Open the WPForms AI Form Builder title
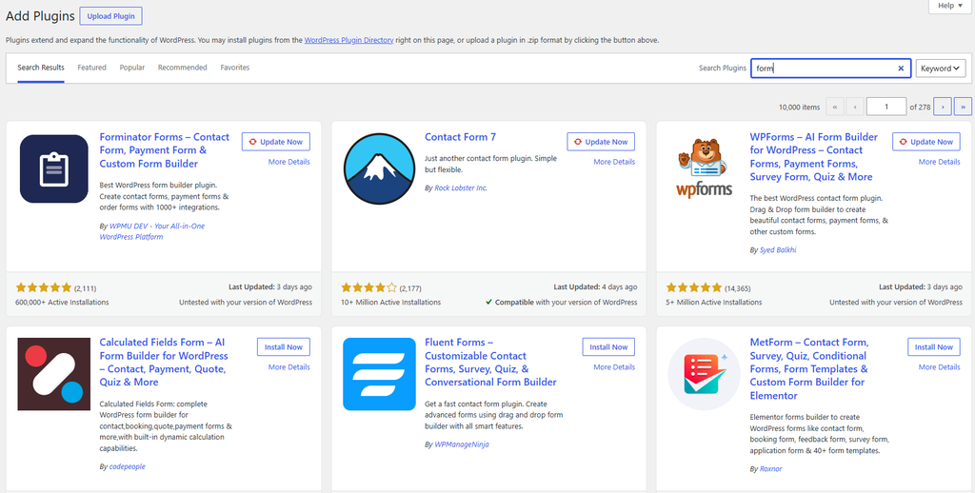The image size is (975, 493). click(x=814, y=157)
